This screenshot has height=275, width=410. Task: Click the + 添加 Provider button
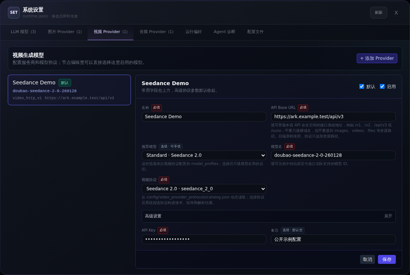click(377, 58)
